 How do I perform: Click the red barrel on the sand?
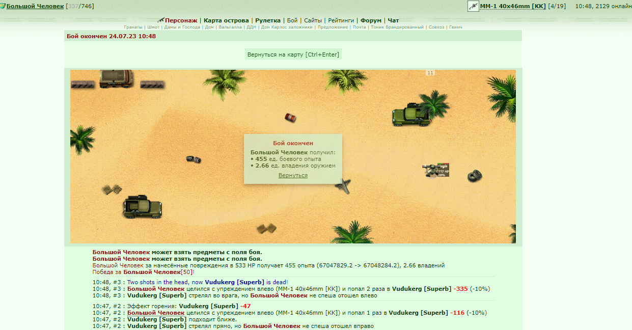[290, 118]
